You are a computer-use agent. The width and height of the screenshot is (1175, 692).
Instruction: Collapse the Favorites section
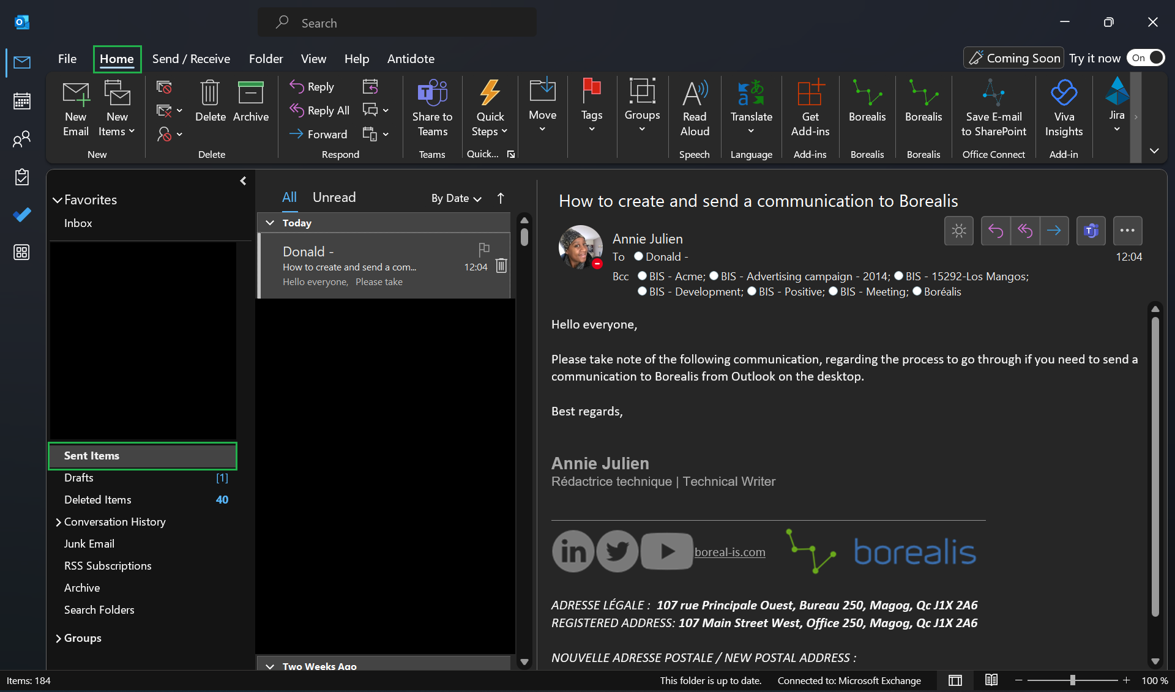point(58,200)
